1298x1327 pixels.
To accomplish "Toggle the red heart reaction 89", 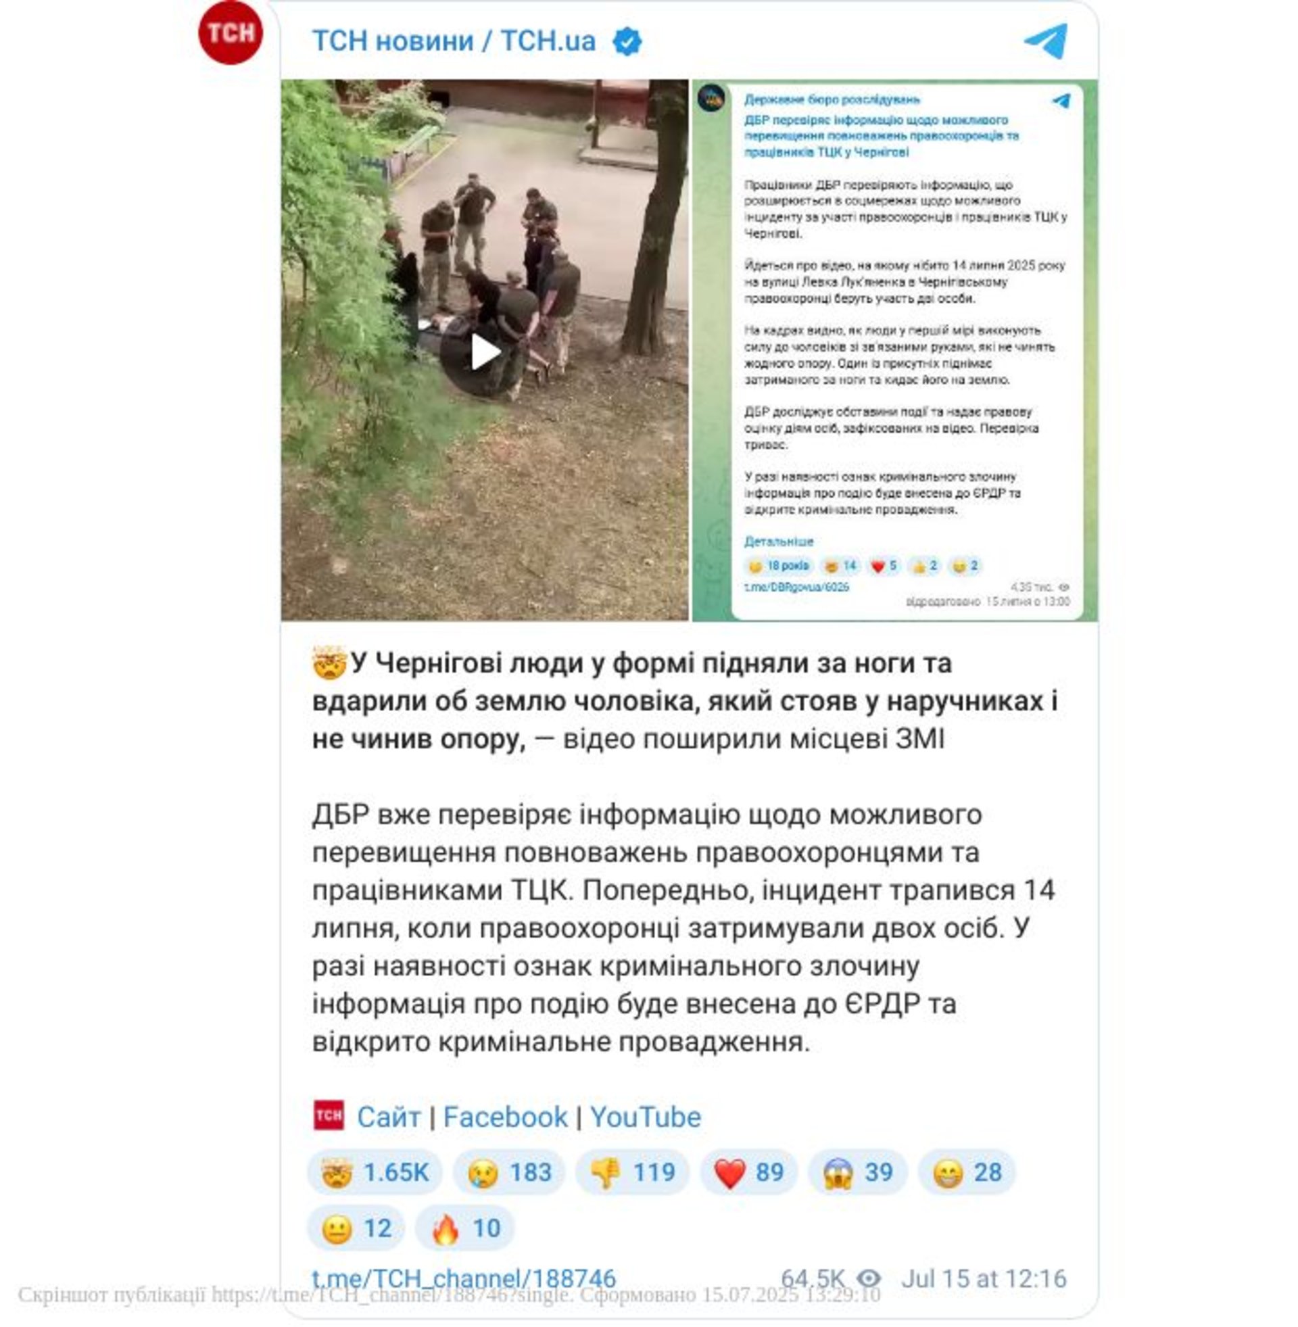I will pyautogui.click(x=748, y=1172).
